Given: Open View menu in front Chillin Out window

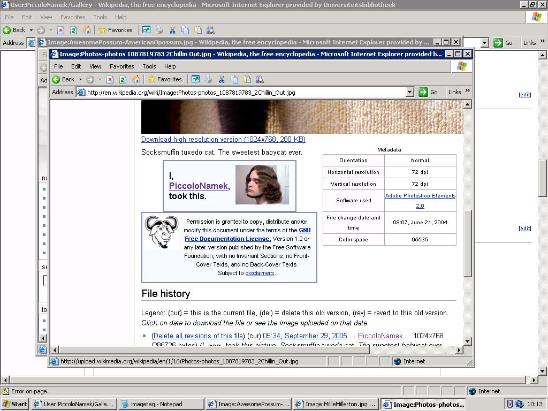Looking at the screenshot, I should coord(95,66).
